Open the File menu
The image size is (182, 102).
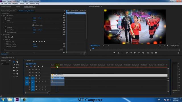click(x=2, y=4)
